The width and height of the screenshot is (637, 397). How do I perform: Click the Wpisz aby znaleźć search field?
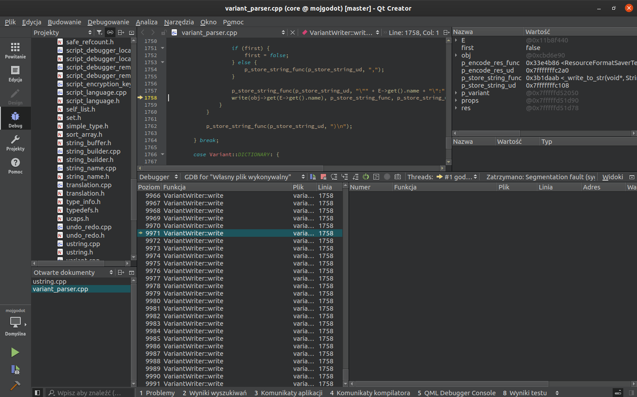tap(88, 393)
